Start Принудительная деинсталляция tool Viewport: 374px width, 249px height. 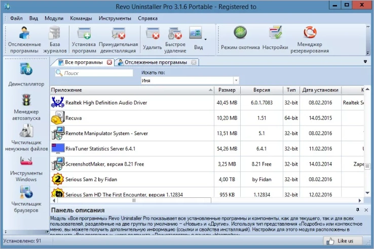tap(118, 33)
